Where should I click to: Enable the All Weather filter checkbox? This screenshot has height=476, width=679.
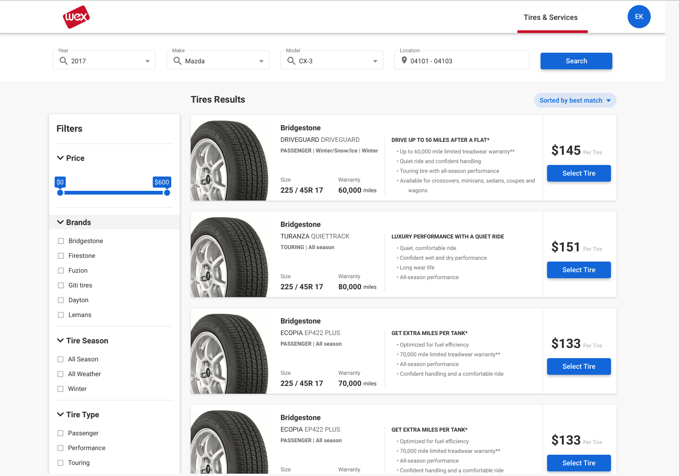coord(60,374)
